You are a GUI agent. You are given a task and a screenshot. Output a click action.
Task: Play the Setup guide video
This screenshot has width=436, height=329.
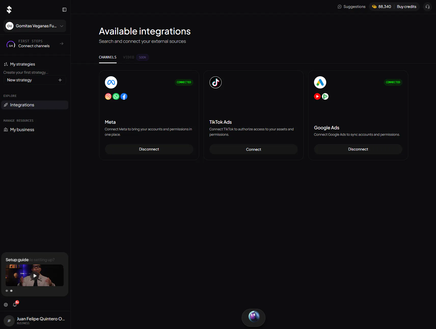pyautogui.click(x=35, y=276)
